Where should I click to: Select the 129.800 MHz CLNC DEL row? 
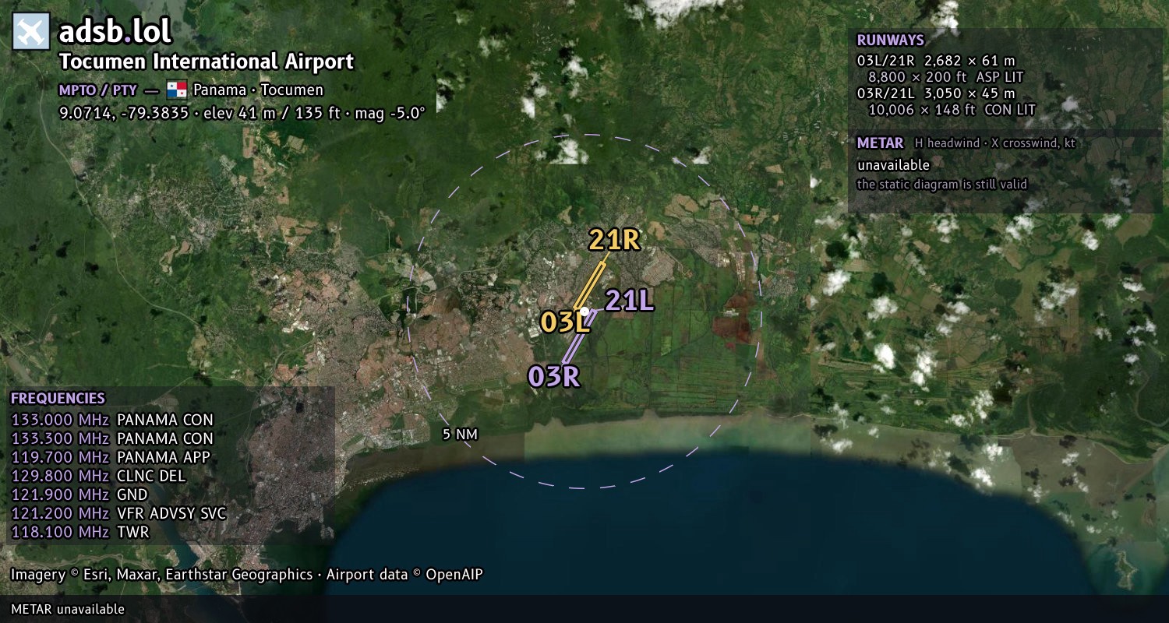98,476
